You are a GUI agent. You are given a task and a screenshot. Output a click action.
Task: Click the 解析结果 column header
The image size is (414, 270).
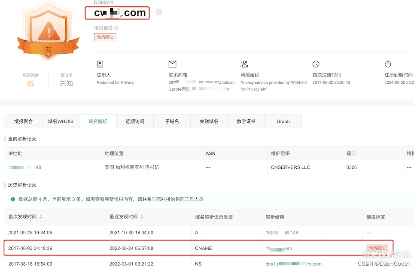tap(275, 217)
